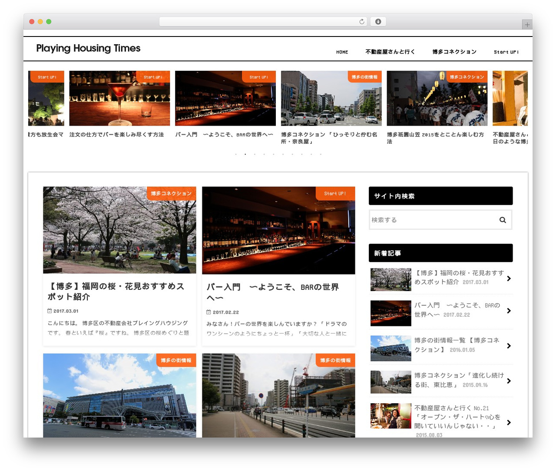556x471 pixels.
Task: Click the sidebar thumbnail for 不動産屋さんと行く No.21
Action: click(391, 416)
